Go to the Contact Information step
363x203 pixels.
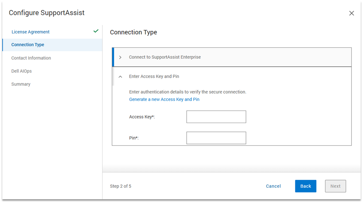tap(31, 58)
